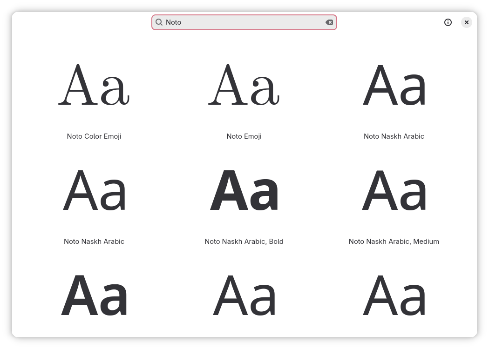Open Noto Naskh Arabic preview beside Noto Emoji
The width and height of the screenshot is (489, 349).
394,85
